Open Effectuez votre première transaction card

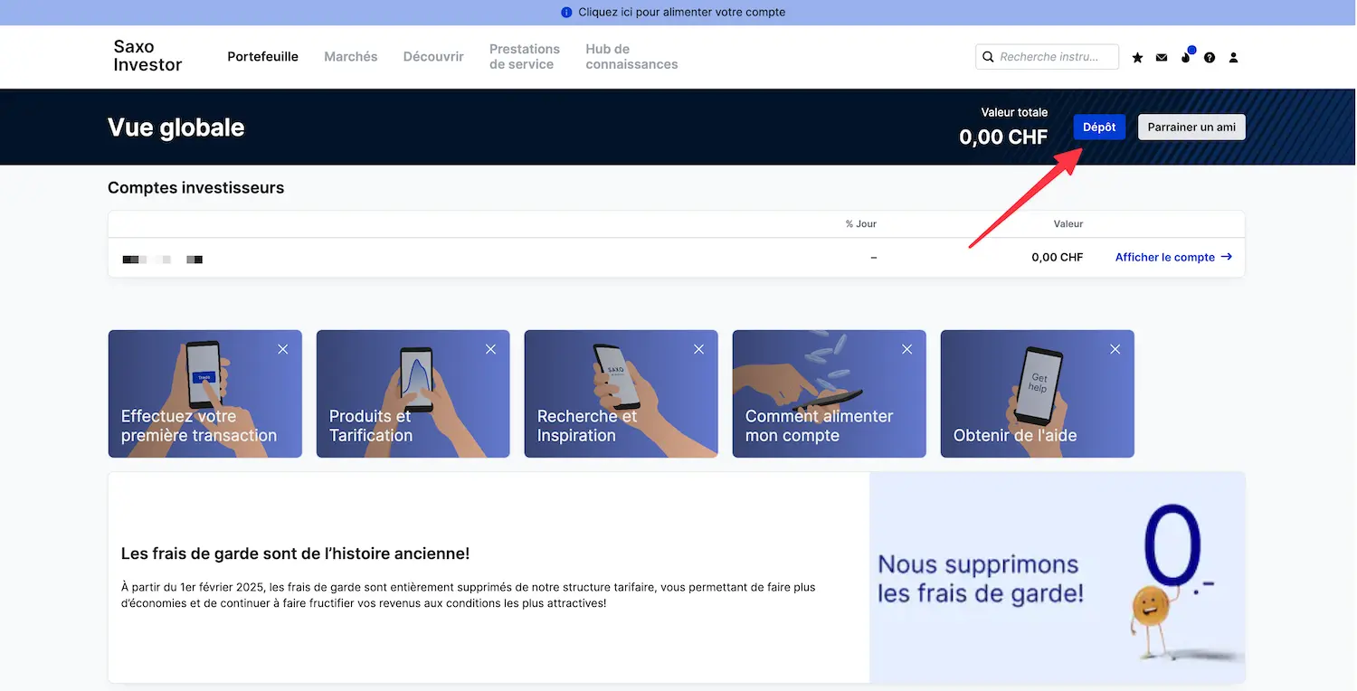(205, 393)
